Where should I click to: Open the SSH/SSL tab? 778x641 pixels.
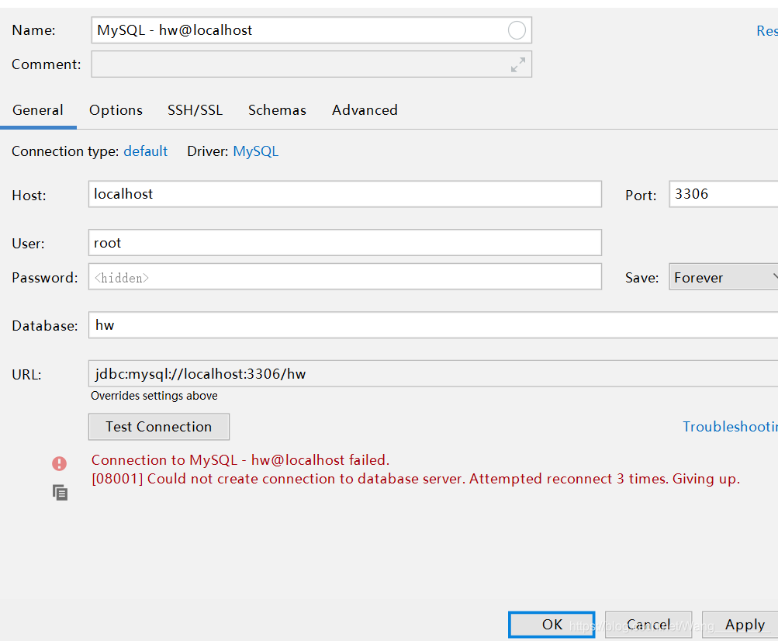point(195,109)
